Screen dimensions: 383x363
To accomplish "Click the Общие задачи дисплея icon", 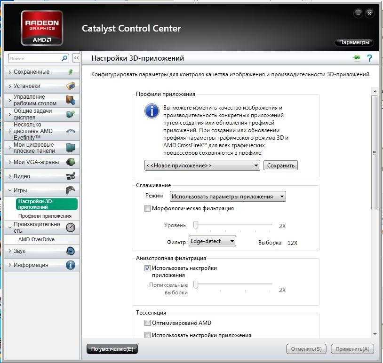I will pos(71,114).
